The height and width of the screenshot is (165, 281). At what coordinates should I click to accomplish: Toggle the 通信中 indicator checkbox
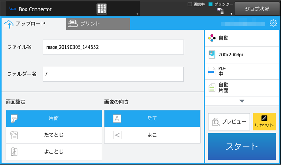pyautogui.click(x=190, y=4)
